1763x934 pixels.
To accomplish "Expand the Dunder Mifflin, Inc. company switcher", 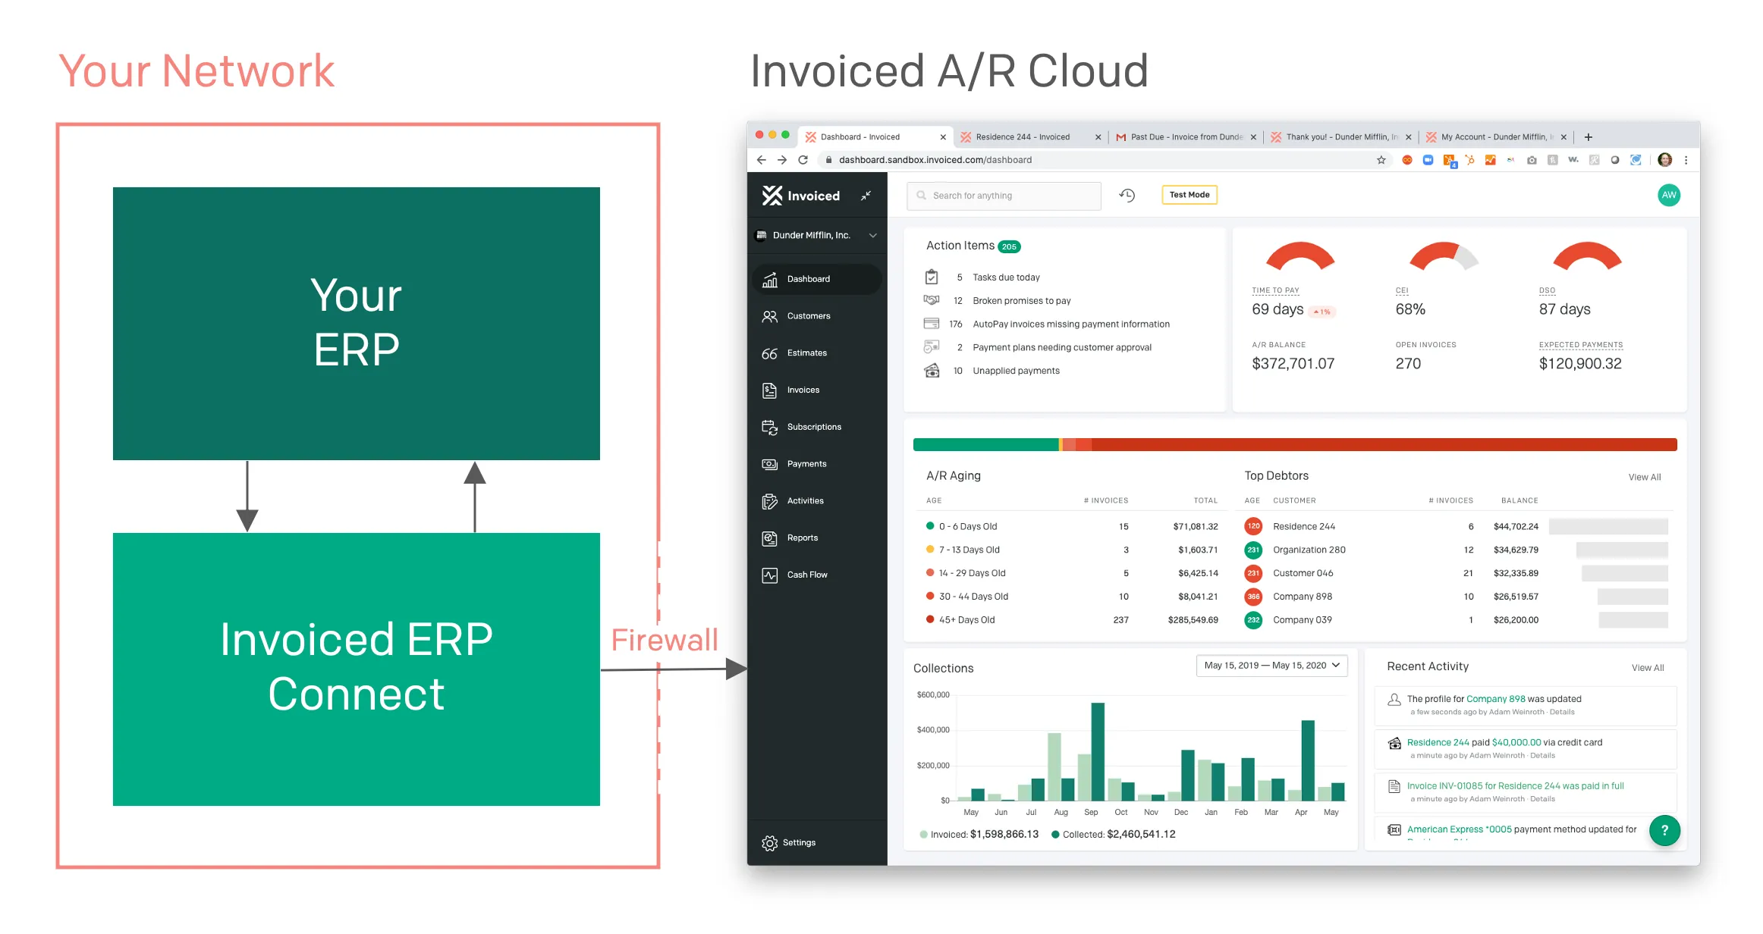I will coord(817,235).
